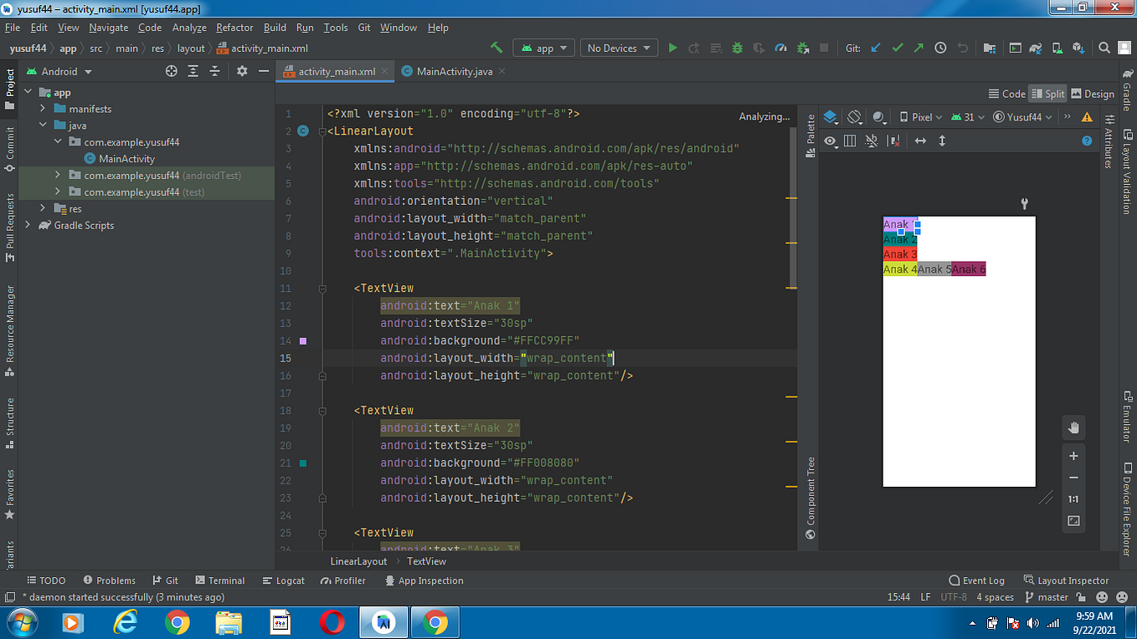The width and height of the screenshot is (1137, 639).
Task: Start debugging with the Debug icon
Action: [x=738, y=48]
